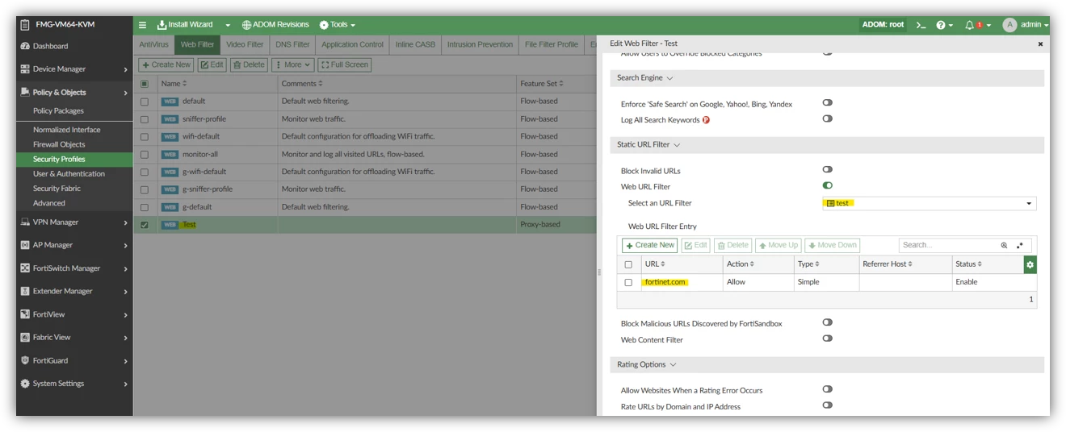The width and height of the screenshot is (1066, 432).
Task: Open the admin user menu
Action: click(x=1026, y=25)
